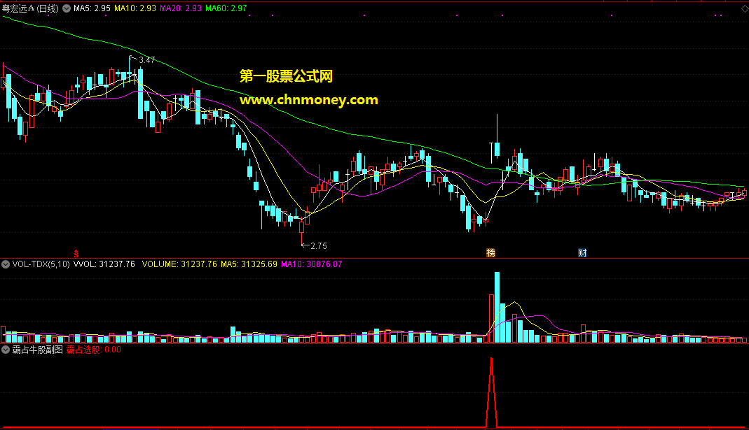Click the red S marker on the timeline
Image resolution: width=749 pixels, height=430 pixels.
tap(76, 254)
